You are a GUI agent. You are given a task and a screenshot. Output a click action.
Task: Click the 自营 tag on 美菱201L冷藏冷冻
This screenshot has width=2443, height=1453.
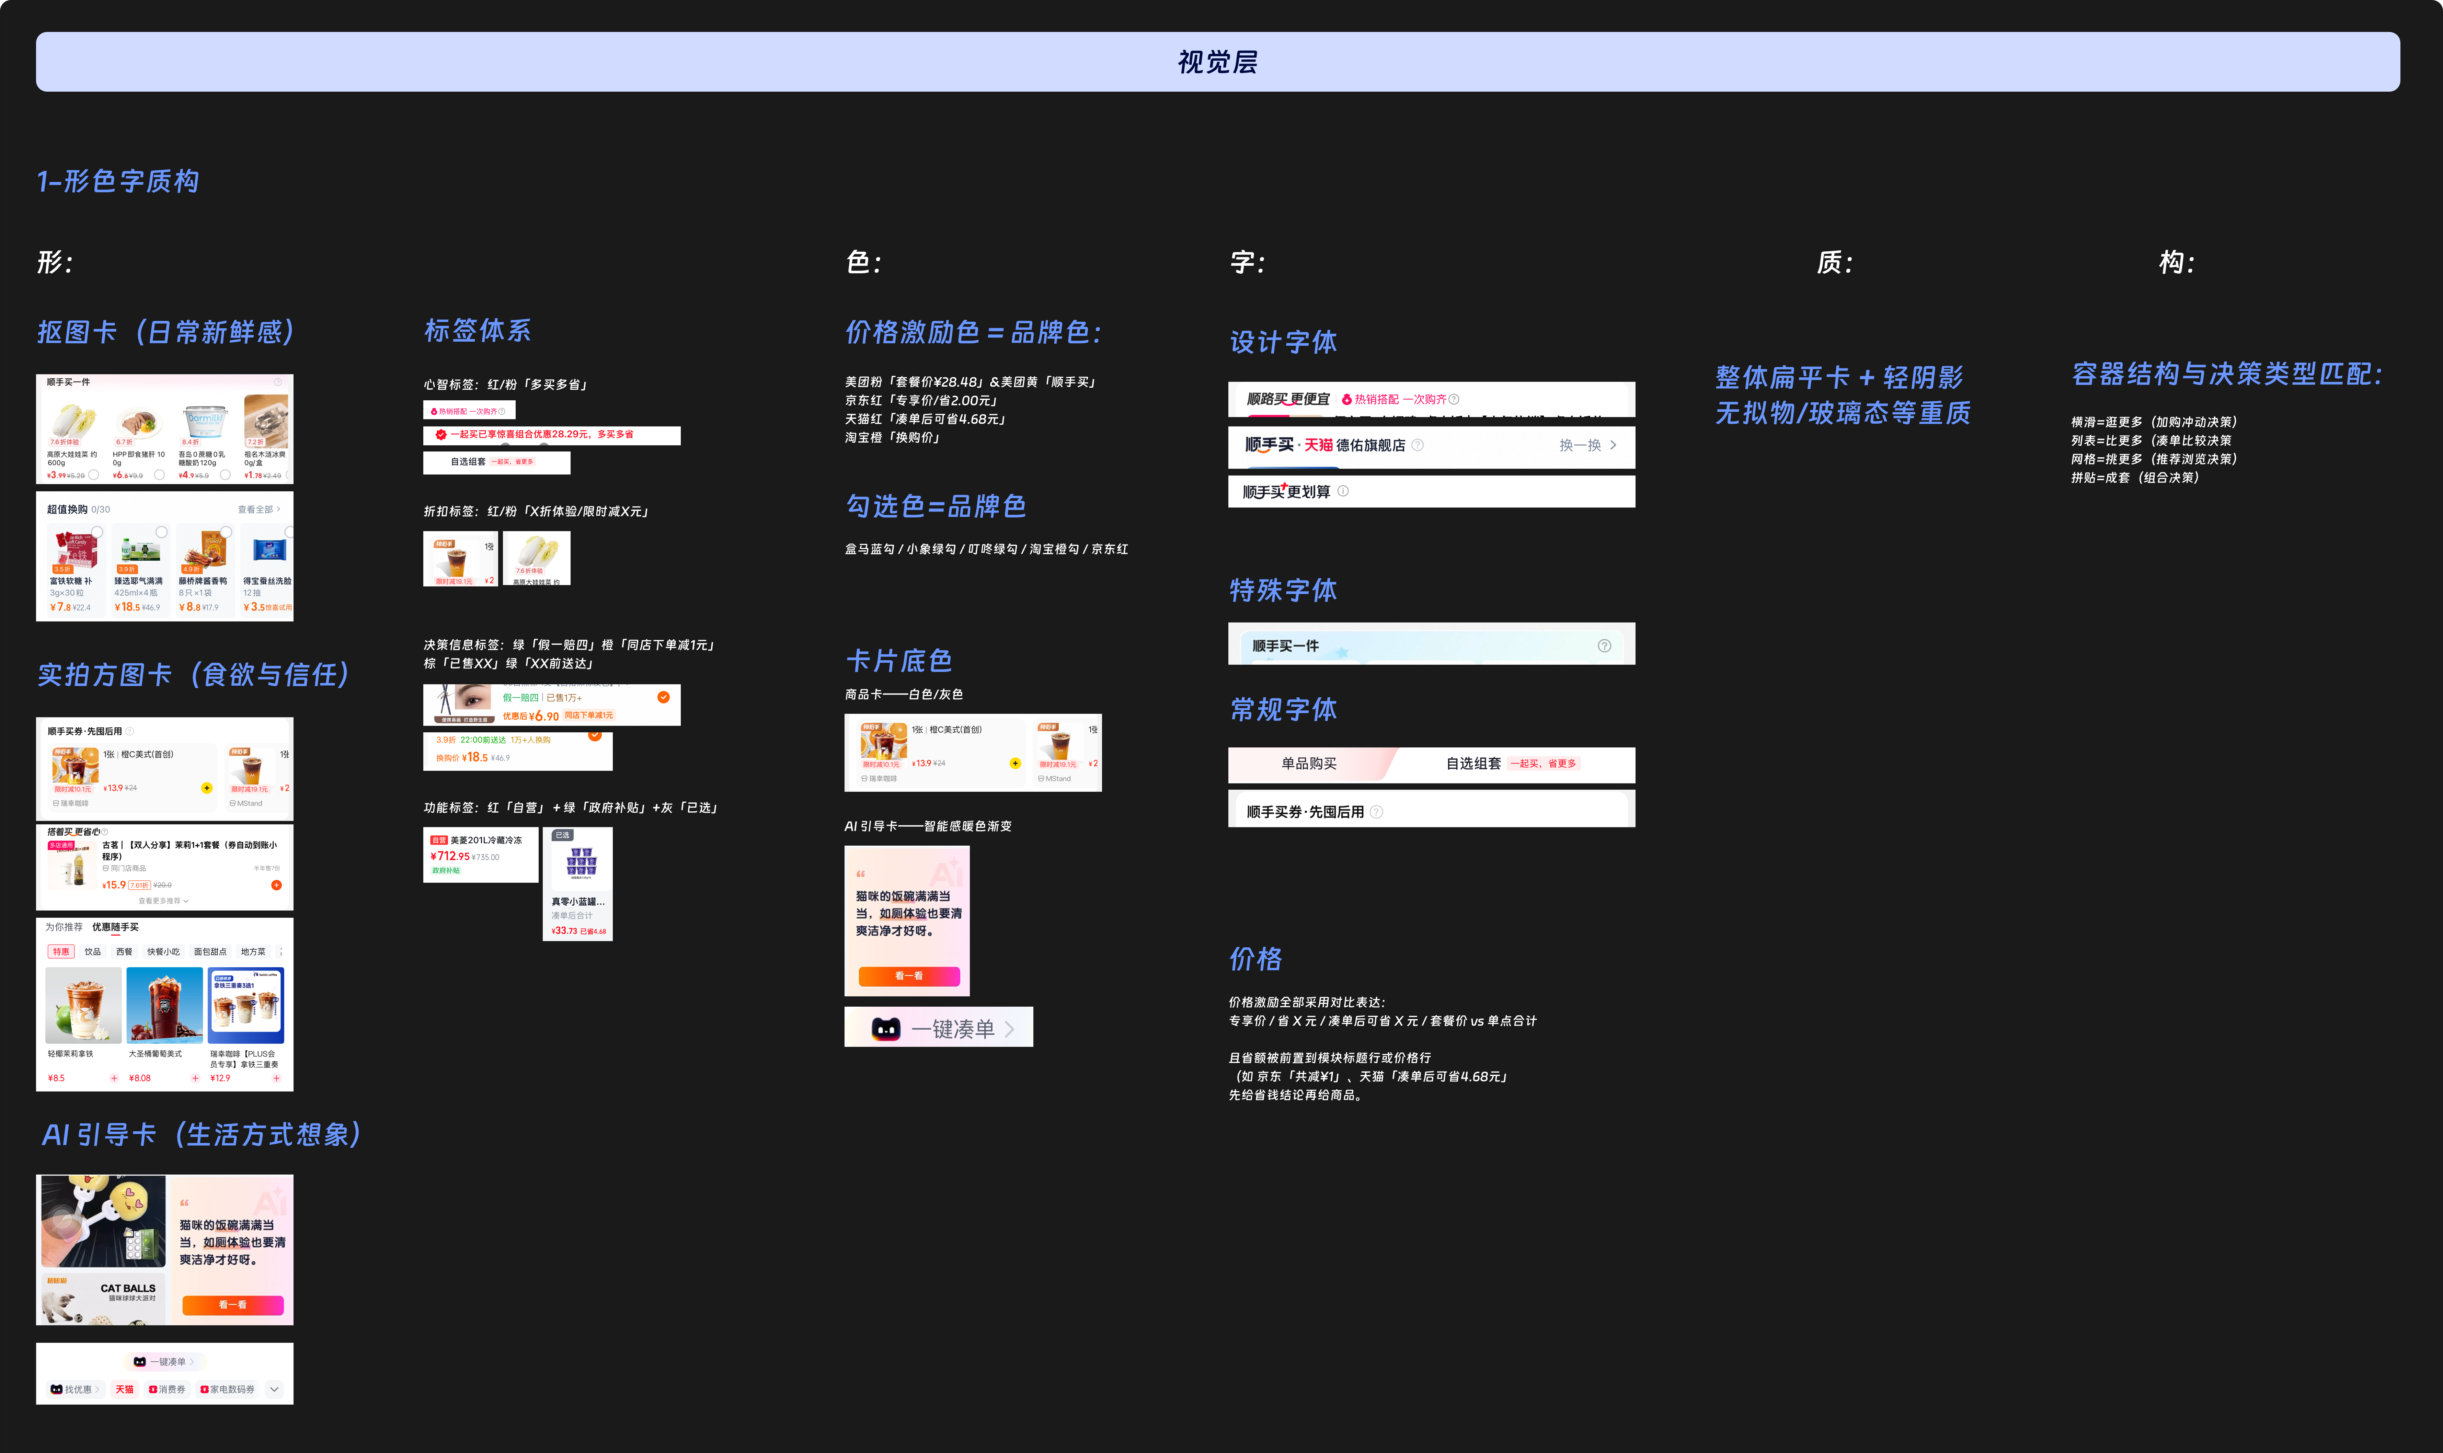click(439, 840)
